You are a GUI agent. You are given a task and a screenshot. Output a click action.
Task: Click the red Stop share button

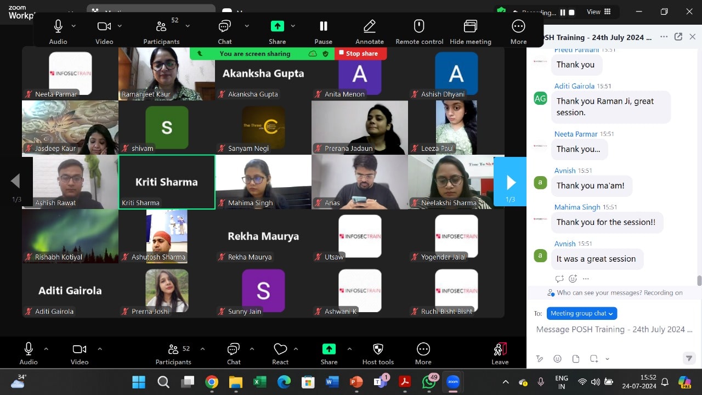pos(360,53)
